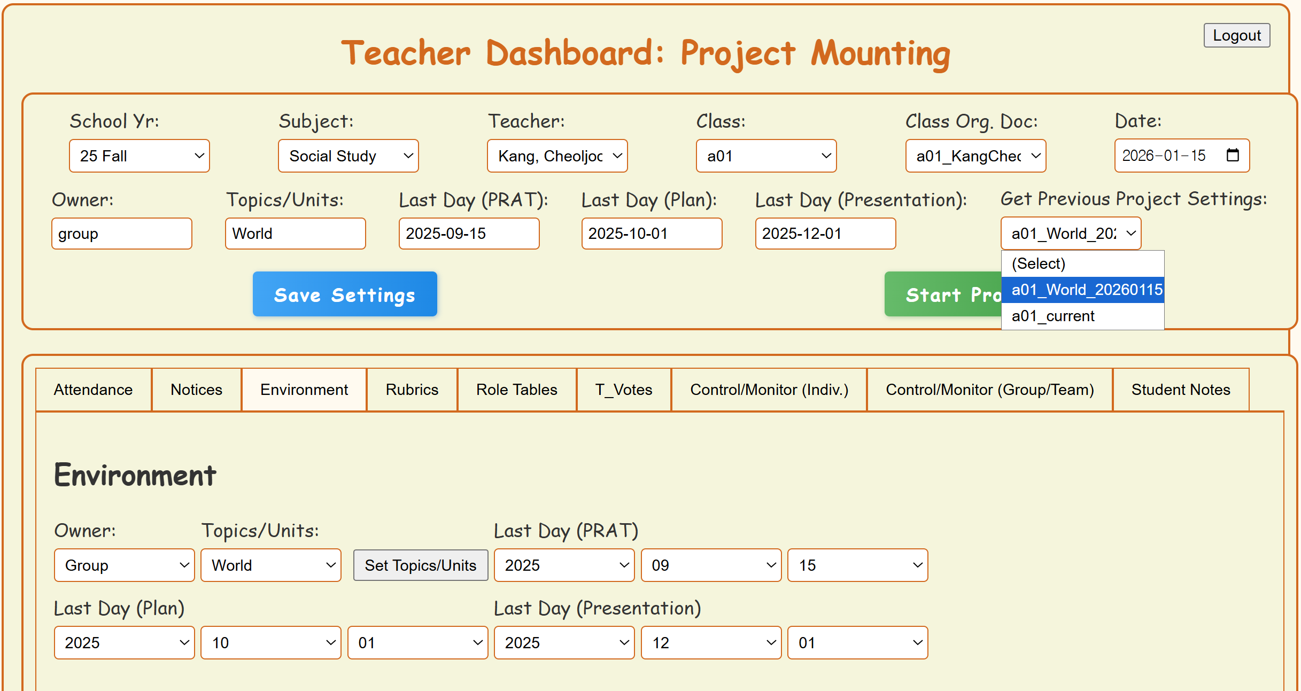The width and height of the screenshot is (1301, 691).
Task: Expand the Teacher selection dropdown
Action: 557,156
